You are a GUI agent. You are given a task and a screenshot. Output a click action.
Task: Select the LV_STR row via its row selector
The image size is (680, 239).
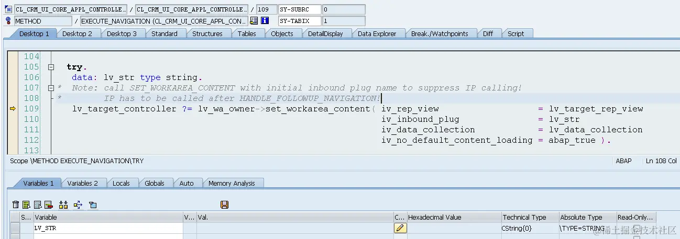pos(15,228)
